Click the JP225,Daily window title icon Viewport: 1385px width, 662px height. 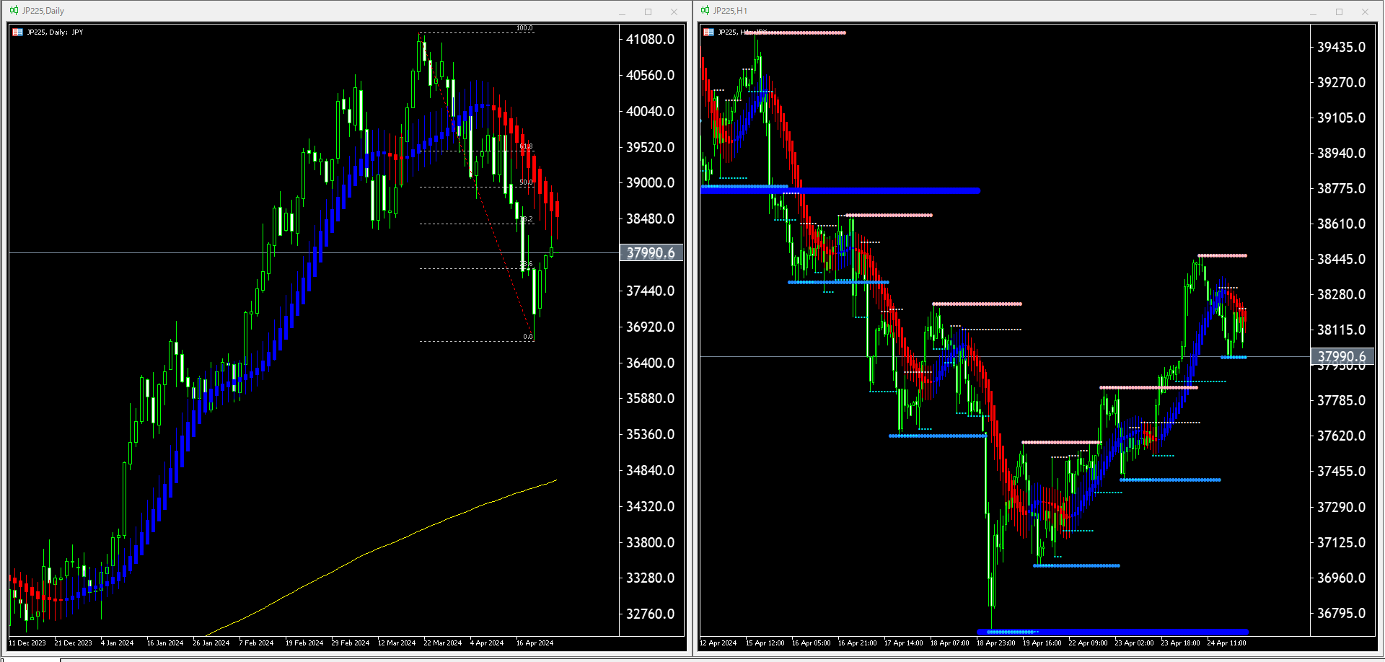(14, 11)
